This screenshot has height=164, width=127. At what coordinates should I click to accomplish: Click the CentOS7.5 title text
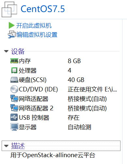43,9
